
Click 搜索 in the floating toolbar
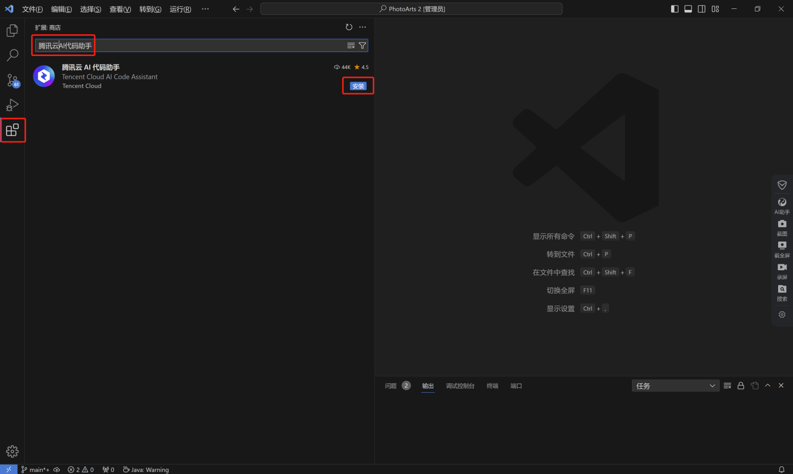point(782,293)
